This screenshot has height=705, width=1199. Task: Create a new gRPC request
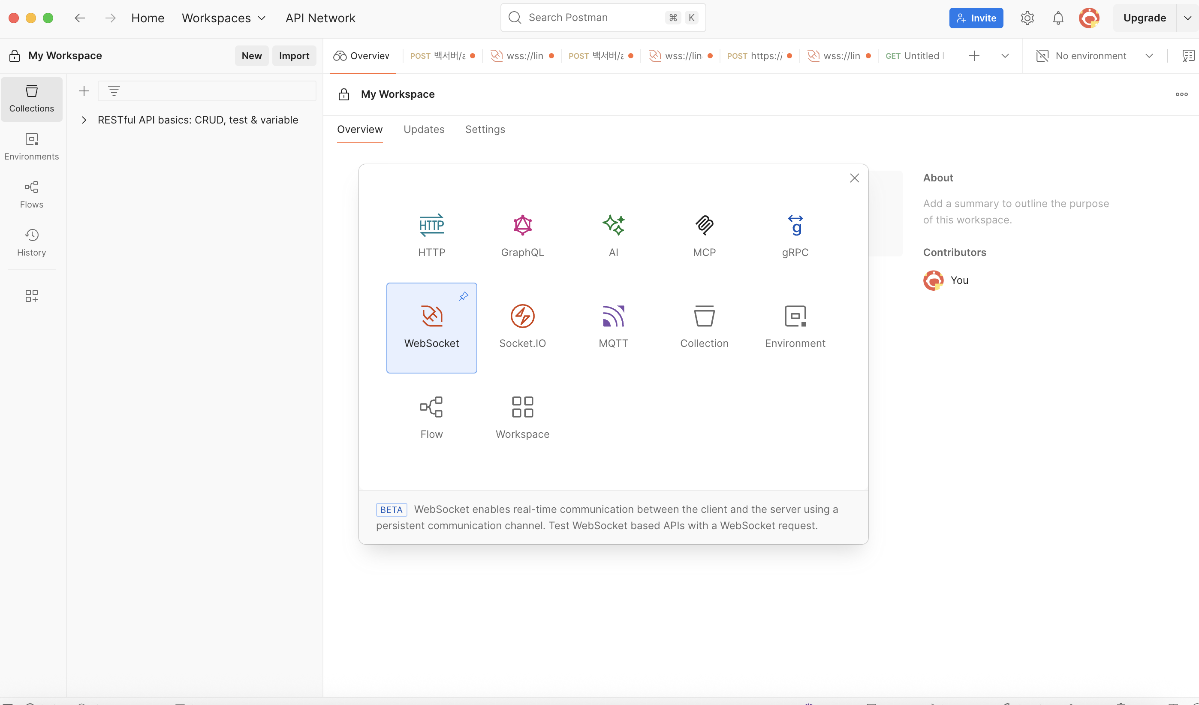click(795, 226)
